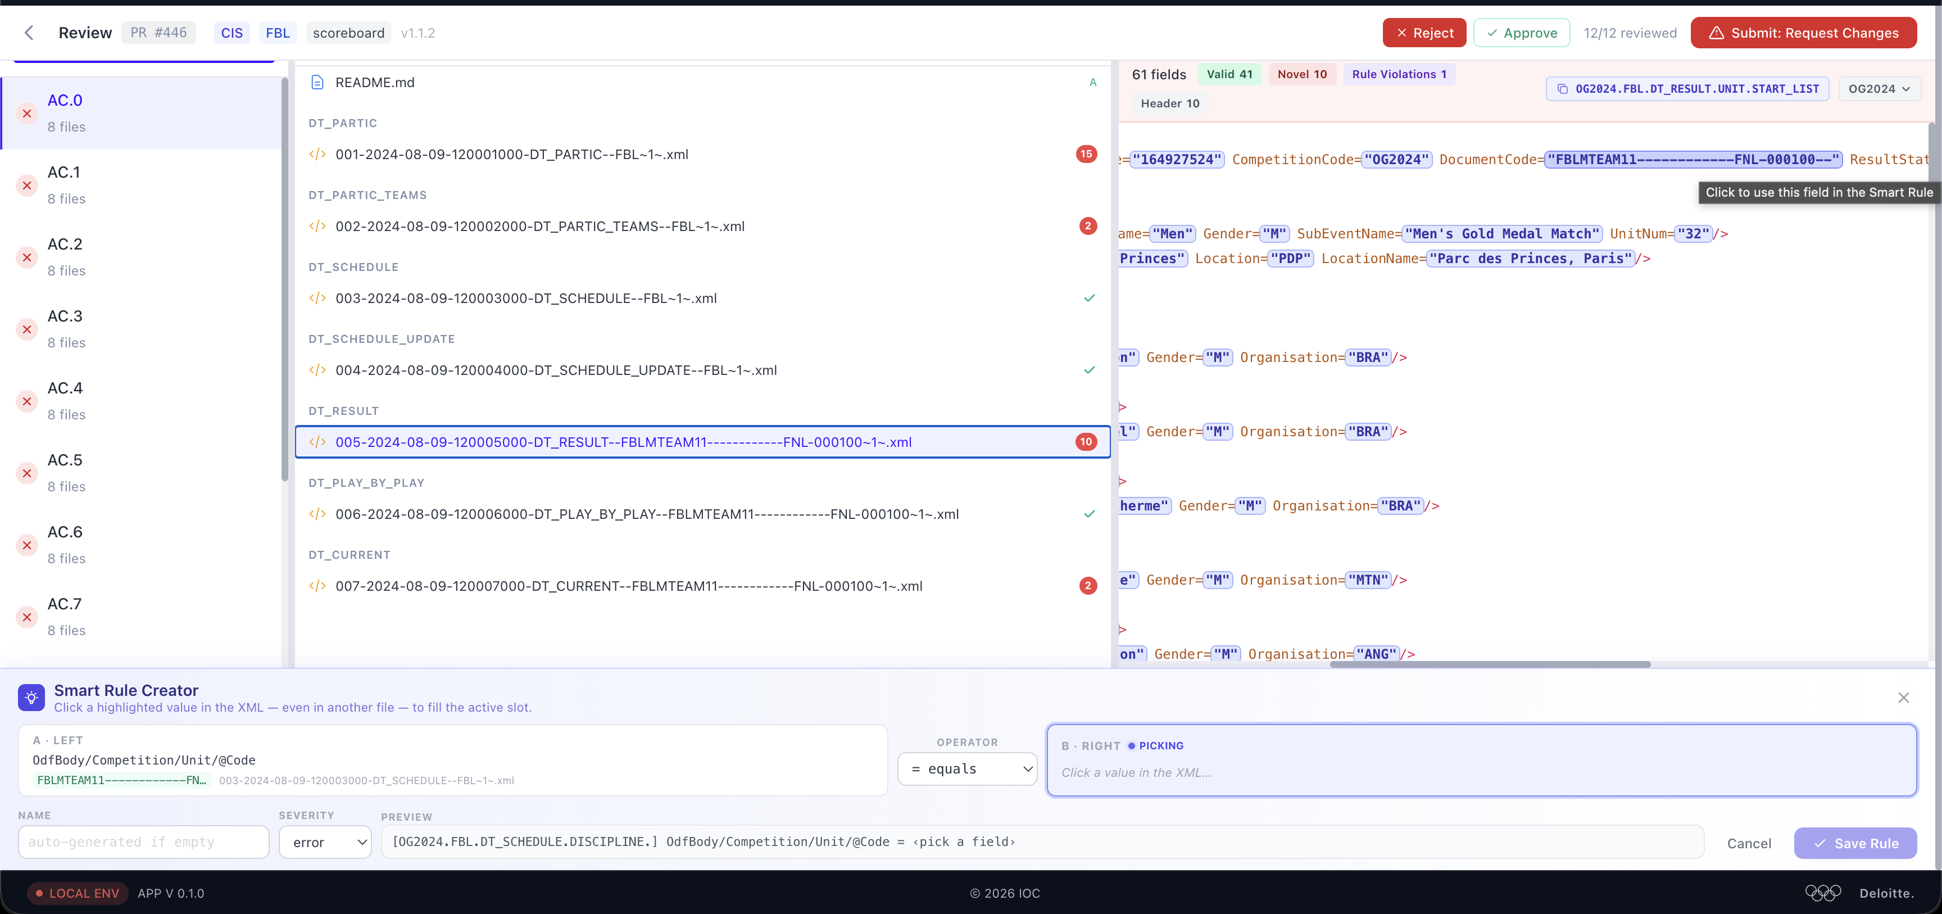The height and width of the screenshot is (914, 1942).
Task: Click the red X status icon for AC.3
Action: pos(27,329)
